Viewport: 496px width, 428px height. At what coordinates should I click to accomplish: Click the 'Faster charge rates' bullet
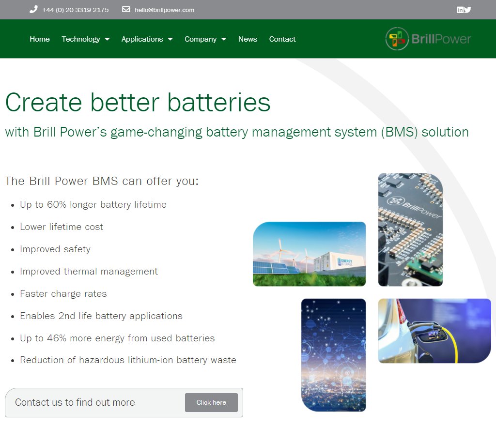click(x=63, y=294)
